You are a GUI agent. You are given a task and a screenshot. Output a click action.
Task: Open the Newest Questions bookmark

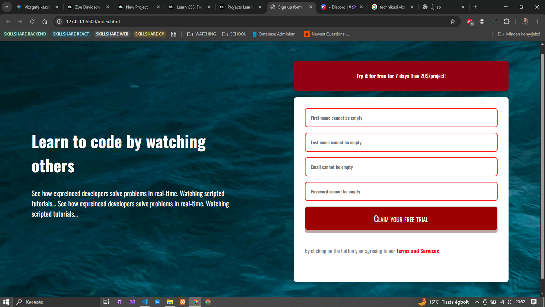pos(327,34)
